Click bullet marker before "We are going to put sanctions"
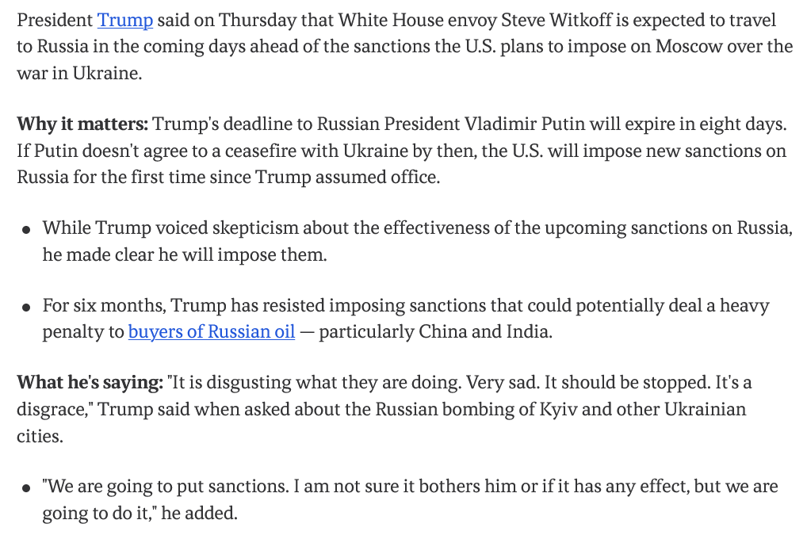The image size is (807, 539). pos(26,488)
